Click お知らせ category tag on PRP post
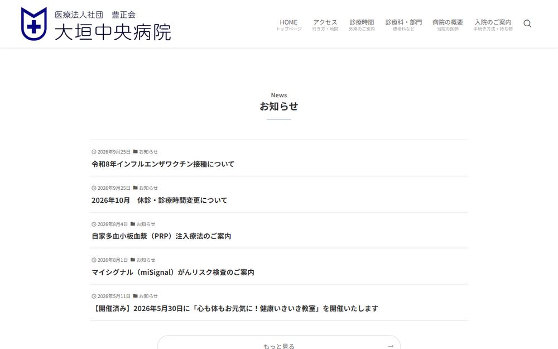 click(x=146, y=224)
